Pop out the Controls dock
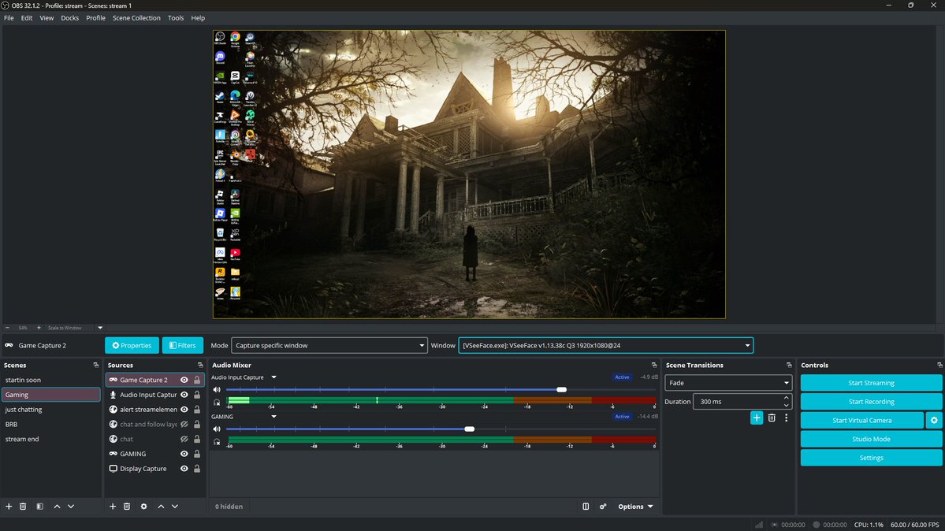Screen dimensions: 945x531 pos(939,366)
